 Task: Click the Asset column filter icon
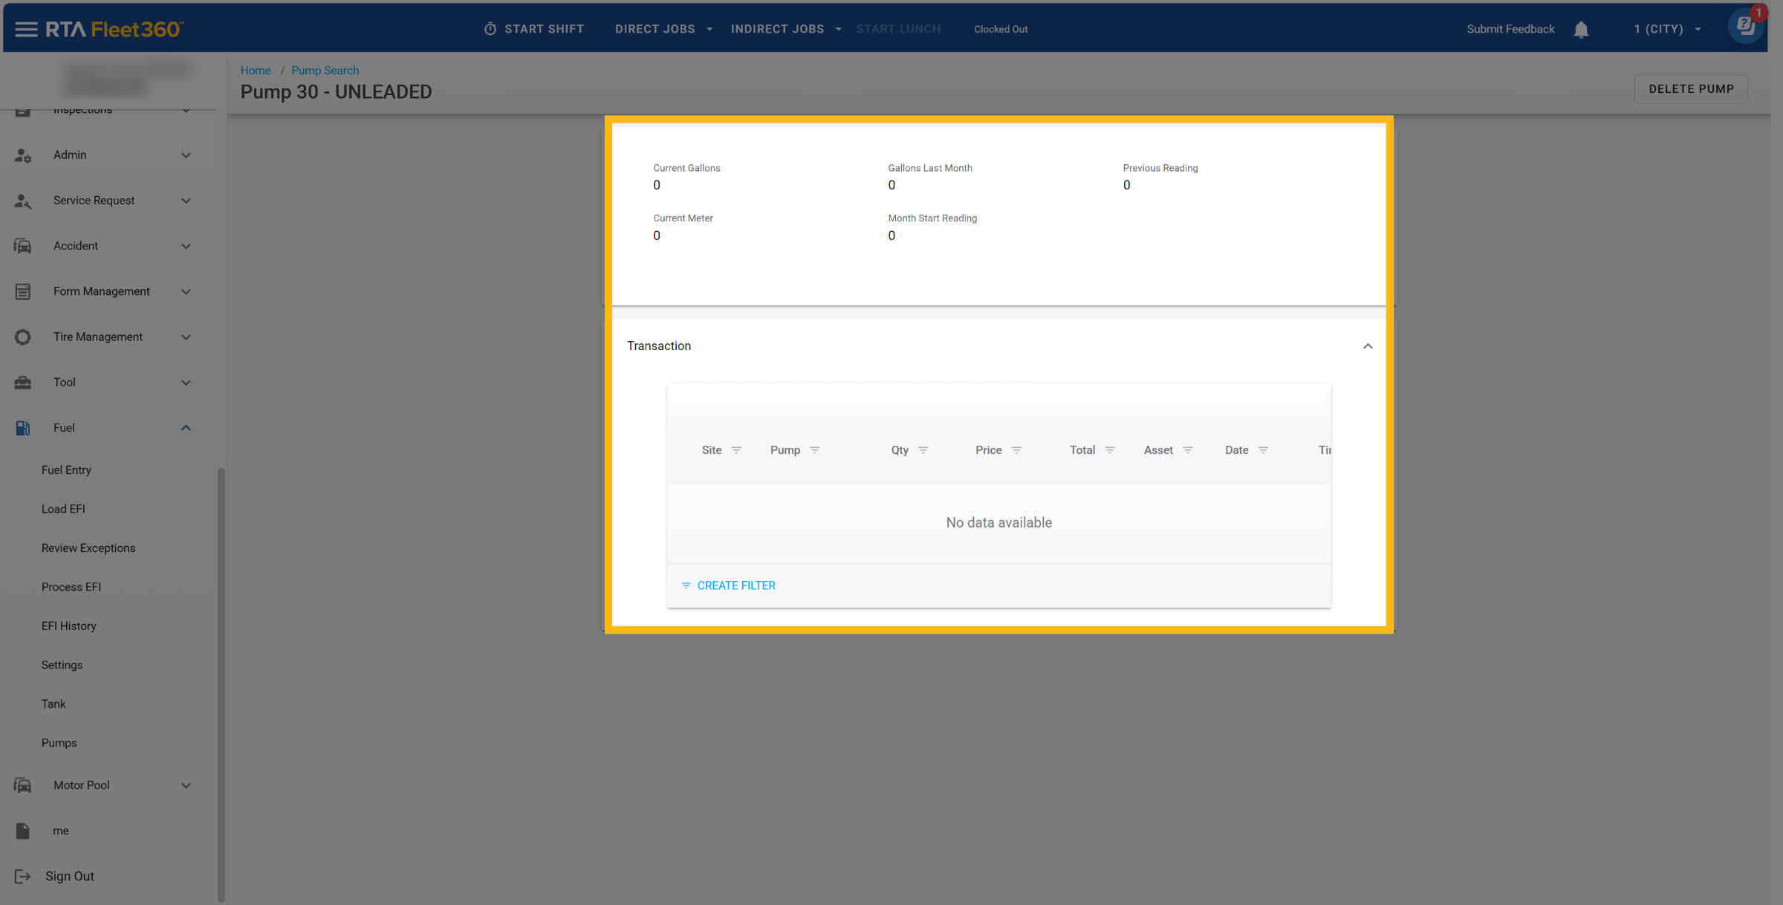tap(1187, 450)
